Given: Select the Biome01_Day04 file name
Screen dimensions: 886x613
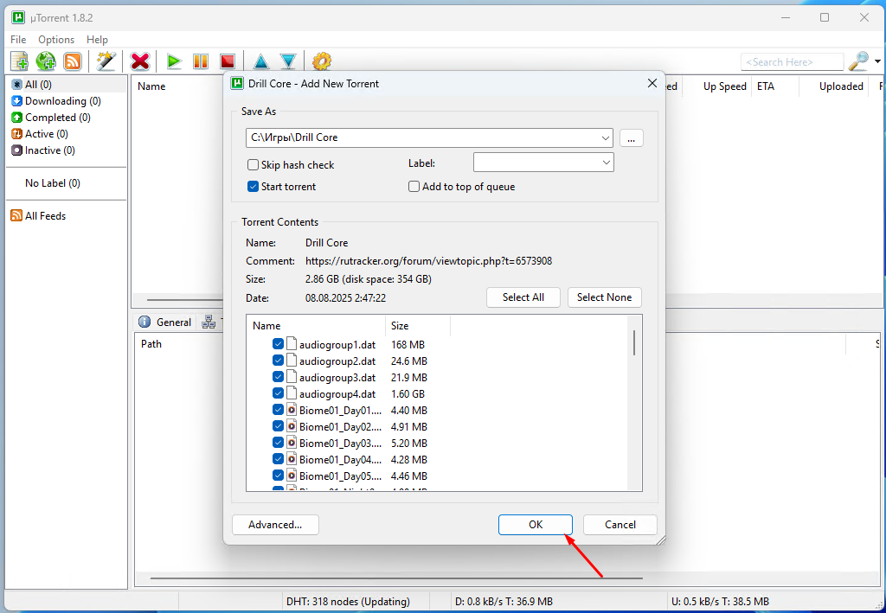Looking at the screenshot, I should tap(340, 459).
